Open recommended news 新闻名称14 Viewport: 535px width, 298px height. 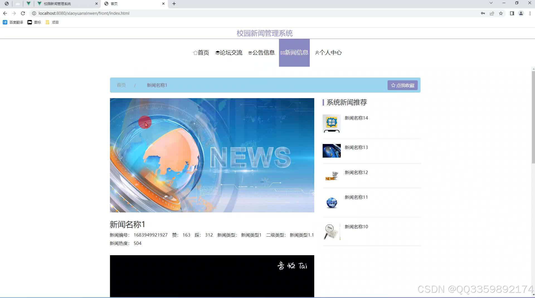click(x=356, y=118)
